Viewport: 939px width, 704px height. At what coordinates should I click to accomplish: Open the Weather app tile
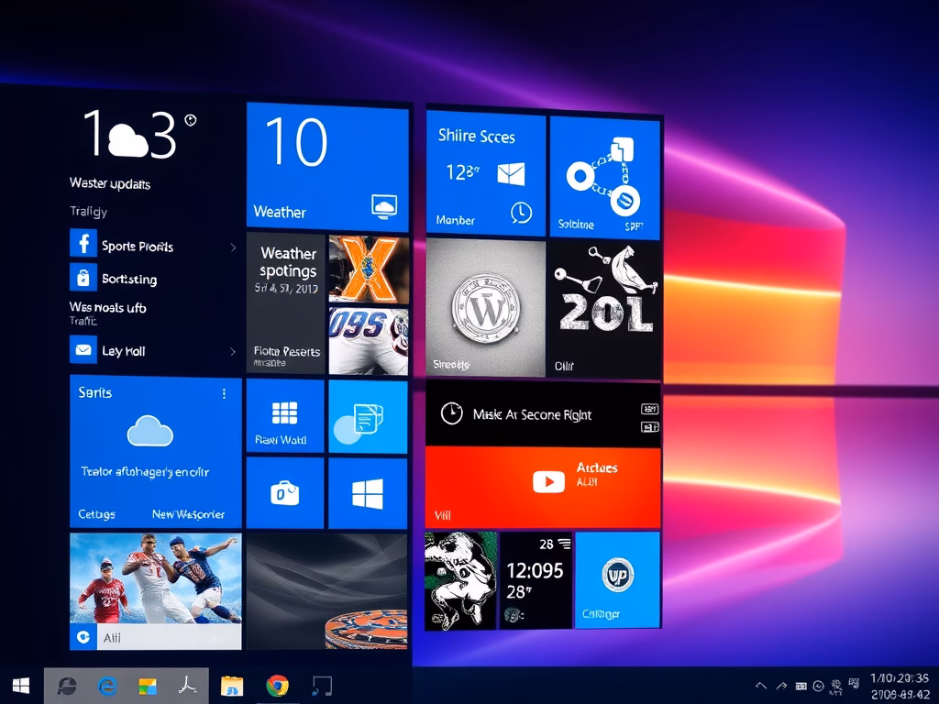point(326,165)
